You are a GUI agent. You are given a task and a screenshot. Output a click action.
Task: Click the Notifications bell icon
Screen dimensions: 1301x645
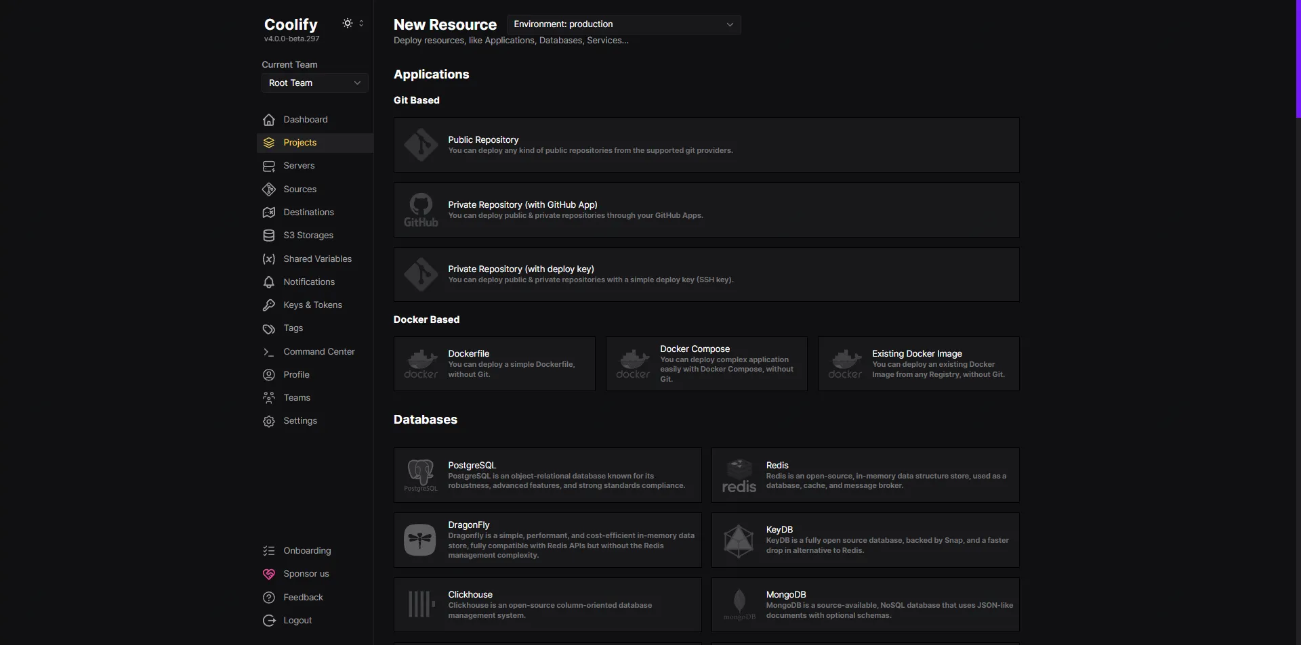[x=269, y=282]
